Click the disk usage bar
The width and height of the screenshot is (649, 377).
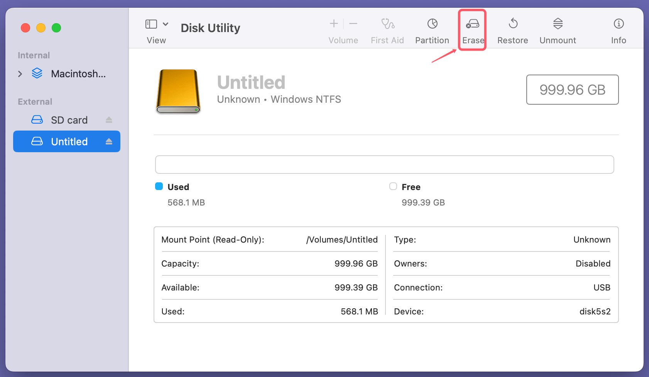point(384,165)
